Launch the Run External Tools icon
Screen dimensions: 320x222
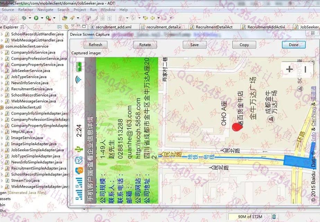click(48, 18)
